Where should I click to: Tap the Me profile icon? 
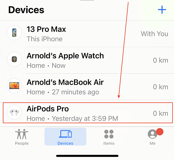tap(153, 134)
